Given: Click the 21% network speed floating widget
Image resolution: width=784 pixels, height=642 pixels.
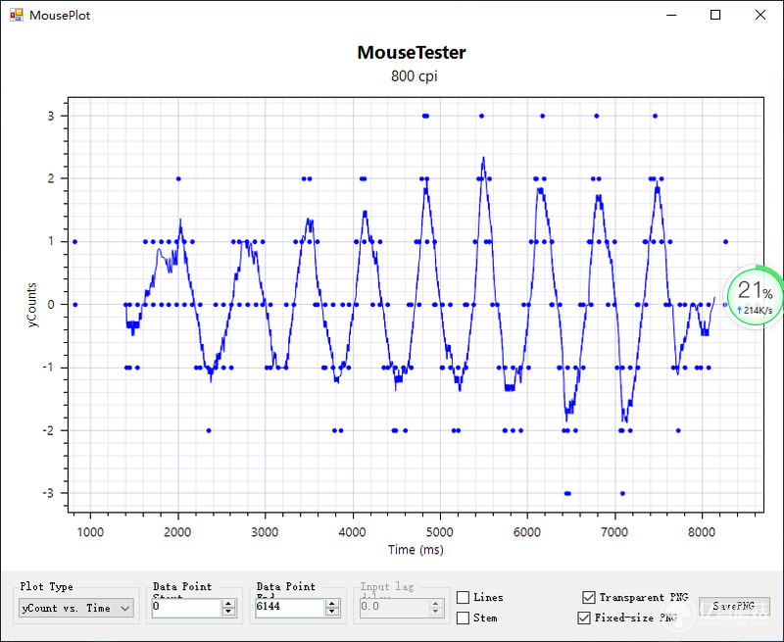Looking at the screenshot, I should pos(755,295).
